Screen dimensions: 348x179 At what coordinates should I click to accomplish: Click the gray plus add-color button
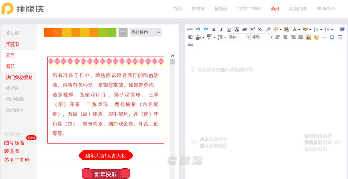[123, 32]
